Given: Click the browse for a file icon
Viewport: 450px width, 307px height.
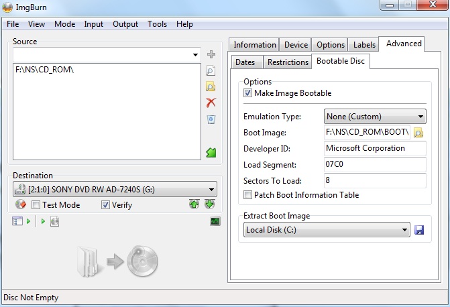Looking at the screenshot, I should coord(211,70).
